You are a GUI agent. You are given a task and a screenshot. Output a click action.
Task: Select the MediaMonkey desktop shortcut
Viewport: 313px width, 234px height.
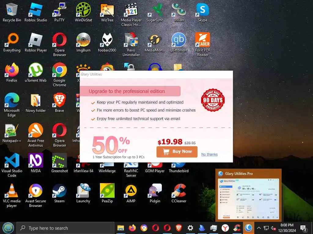(155, 42)
